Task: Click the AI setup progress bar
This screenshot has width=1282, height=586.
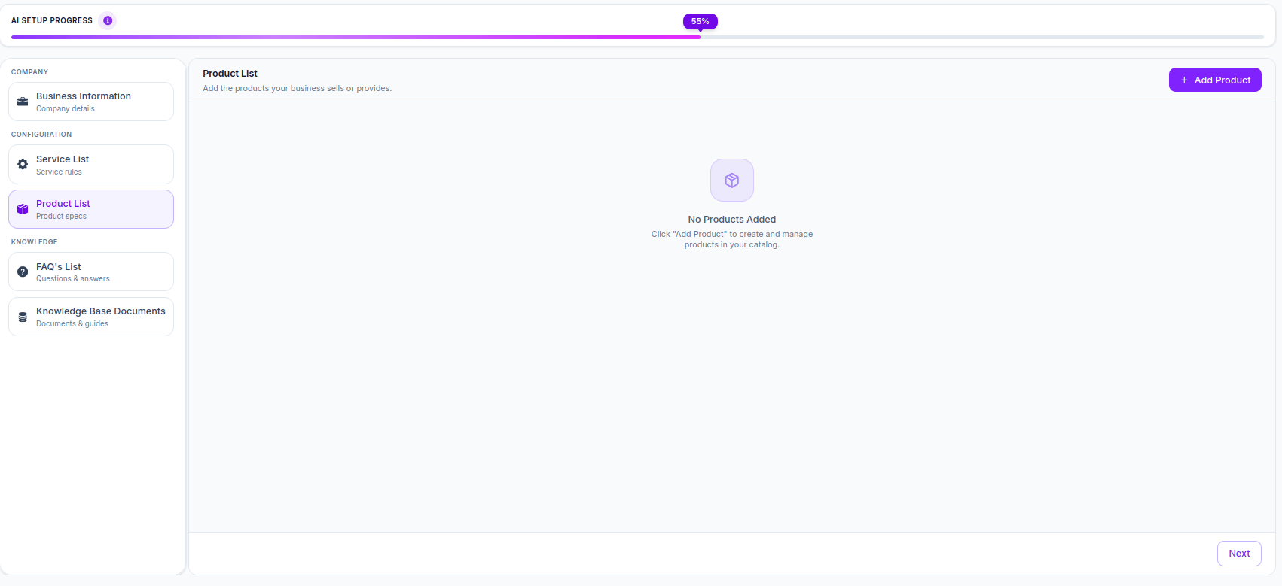Action: click(637, 37)
